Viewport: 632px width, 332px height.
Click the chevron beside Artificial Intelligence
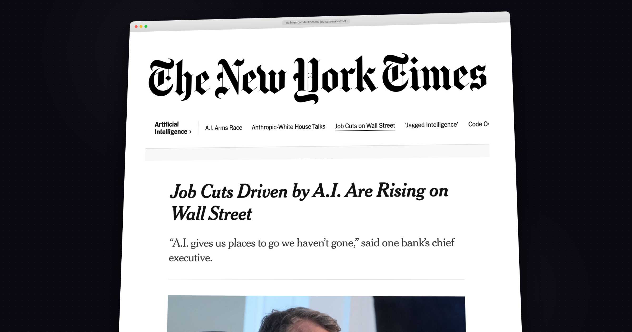click(x=190, y=132)
